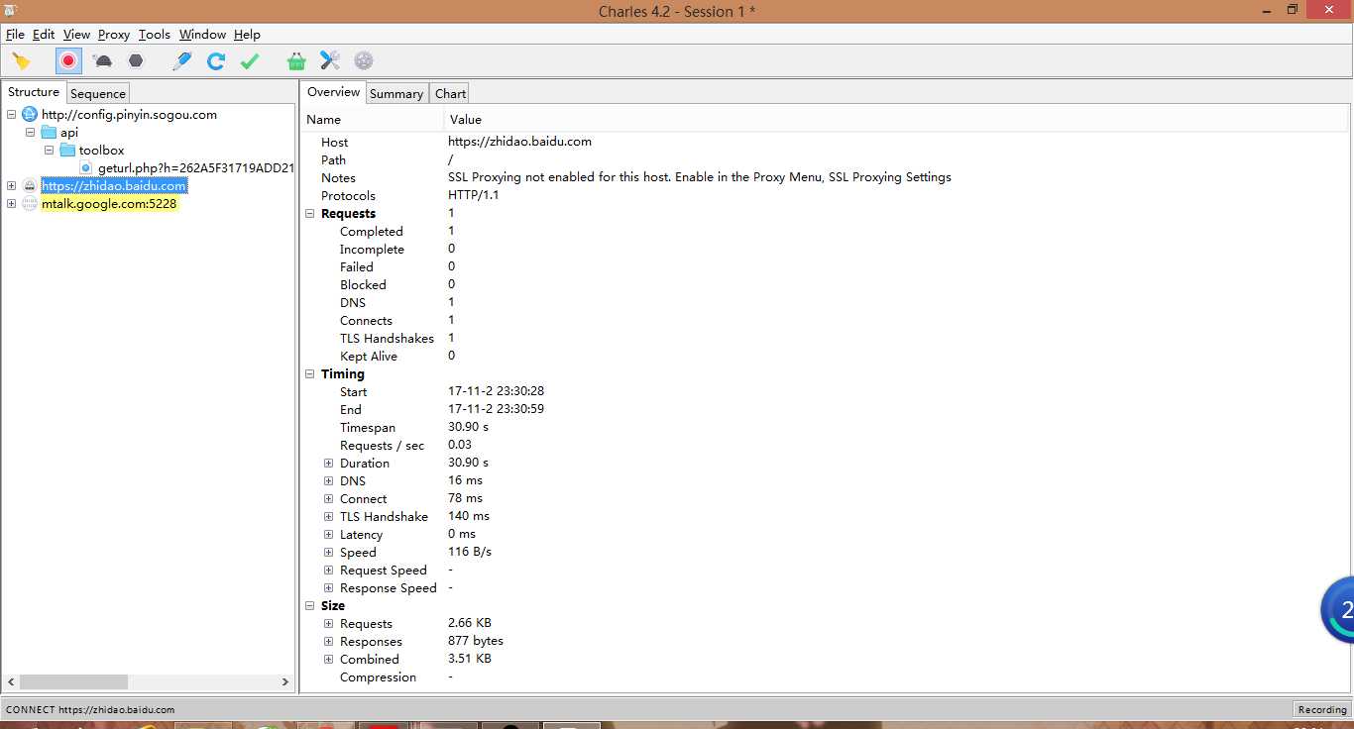
Task: Open the Edit menu
Action: click(44, 34)
